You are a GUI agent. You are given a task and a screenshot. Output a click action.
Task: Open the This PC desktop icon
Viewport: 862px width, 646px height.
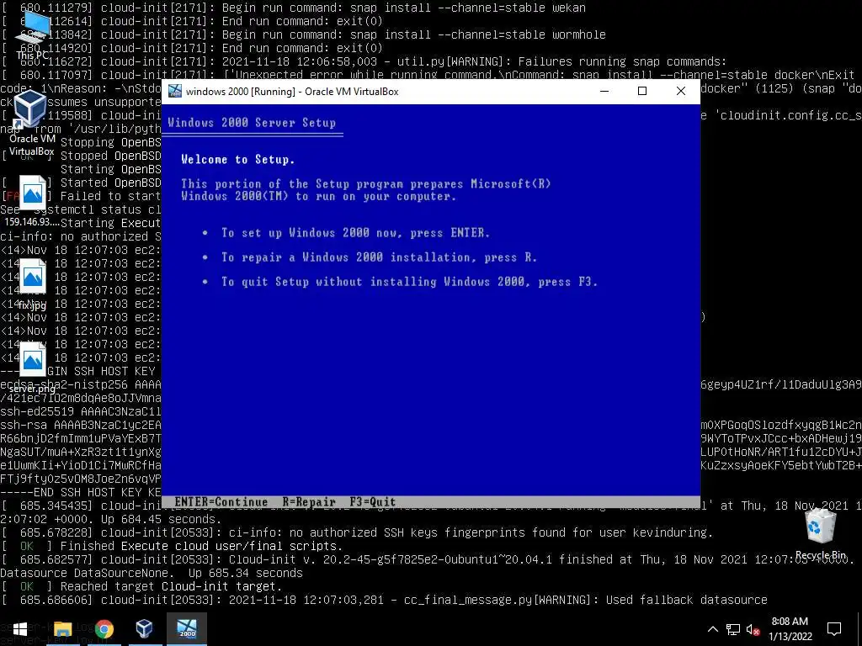coord(32,34)
